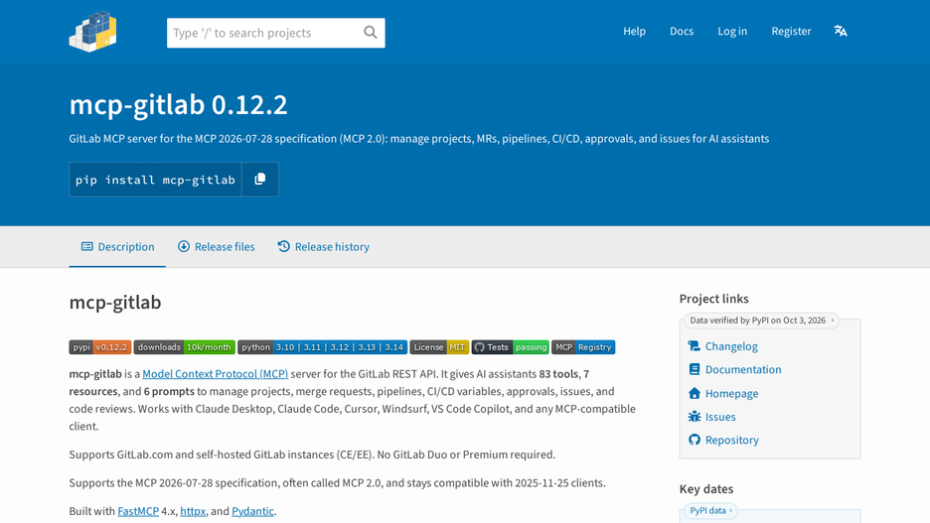Open the Issues link
This screenshot has width=930, height=523.
[x=720, y=417]
